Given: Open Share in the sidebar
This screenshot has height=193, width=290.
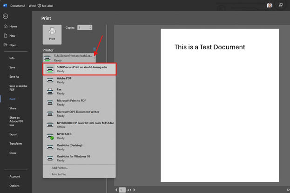Looking at the screenshot, I should click(13, 108).
